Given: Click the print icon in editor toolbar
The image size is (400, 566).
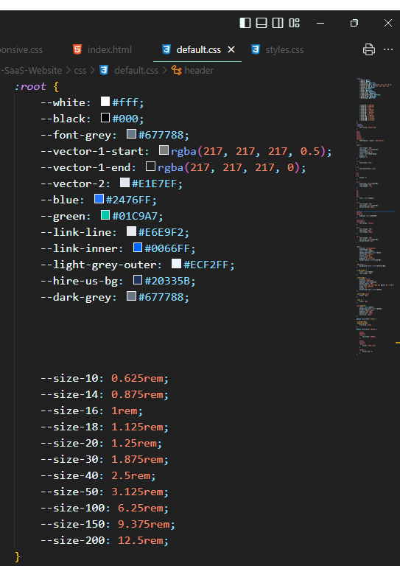Looking at the screenshot, I should point(368,49).
